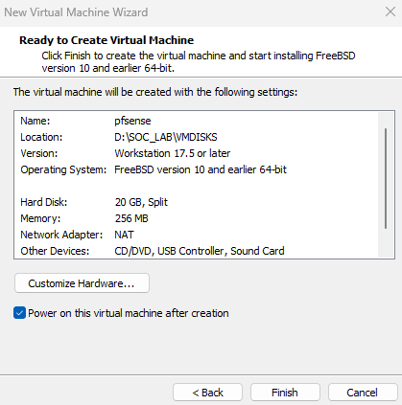Select the D:\SOC_LAB\VMDISKS location entry
402x405 pixels.
pos(166,137)
